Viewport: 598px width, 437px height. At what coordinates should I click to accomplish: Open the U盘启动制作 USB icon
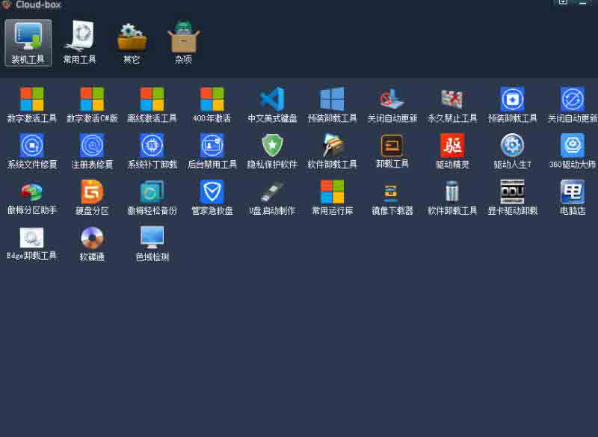(x=272, y=198)
